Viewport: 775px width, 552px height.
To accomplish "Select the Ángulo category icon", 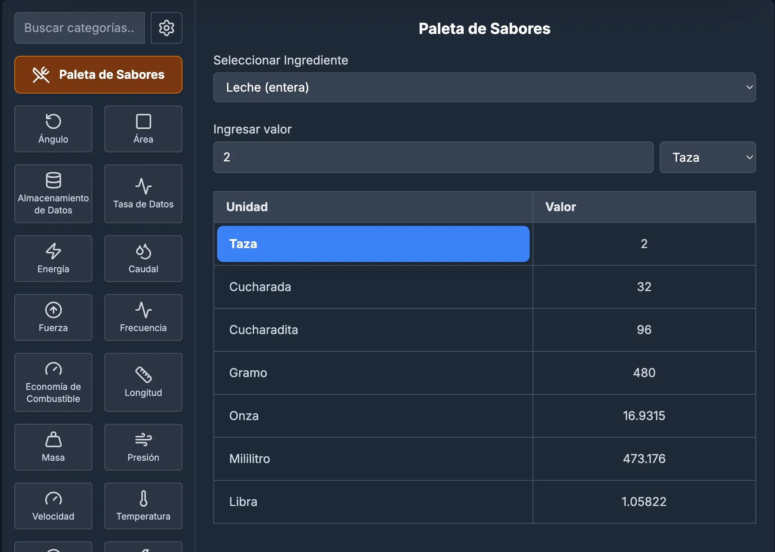I will pos(53,129).
